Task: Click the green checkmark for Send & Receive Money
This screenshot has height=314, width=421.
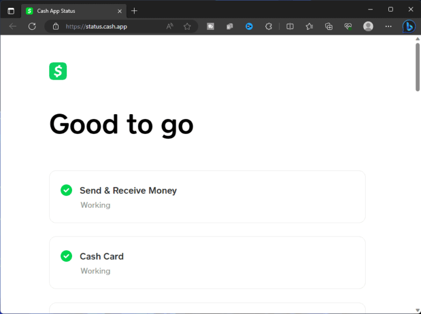Action: (66, 190)
